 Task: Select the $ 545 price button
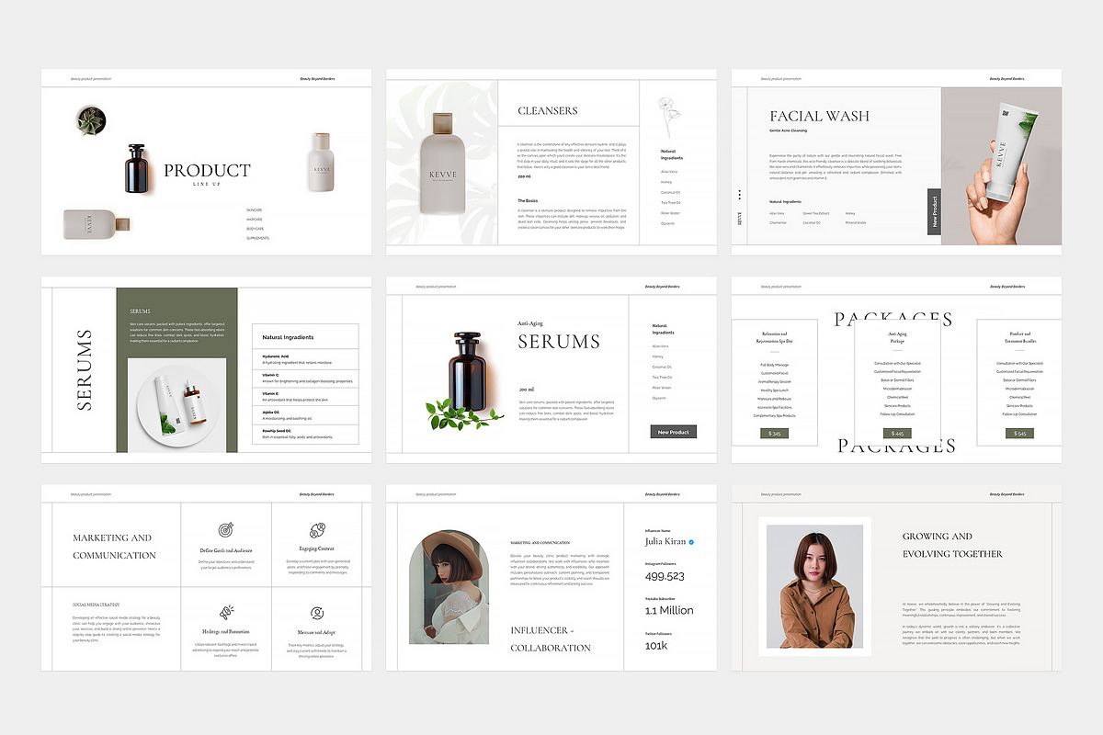[x=1020, y=434]
